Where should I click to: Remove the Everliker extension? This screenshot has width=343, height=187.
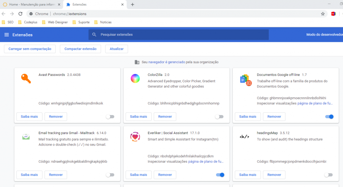coord(165,175)
